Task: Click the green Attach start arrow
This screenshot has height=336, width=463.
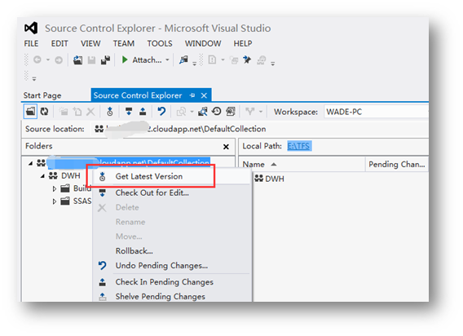Action: [x=125, y=60]
